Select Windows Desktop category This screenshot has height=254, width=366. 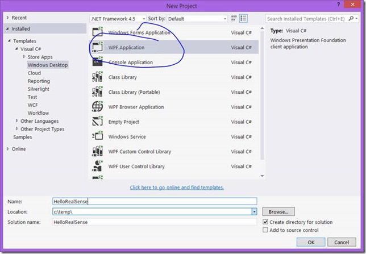click(48, 65)
